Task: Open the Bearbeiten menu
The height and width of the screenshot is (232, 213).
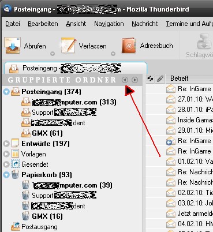Action: [43, 24]
